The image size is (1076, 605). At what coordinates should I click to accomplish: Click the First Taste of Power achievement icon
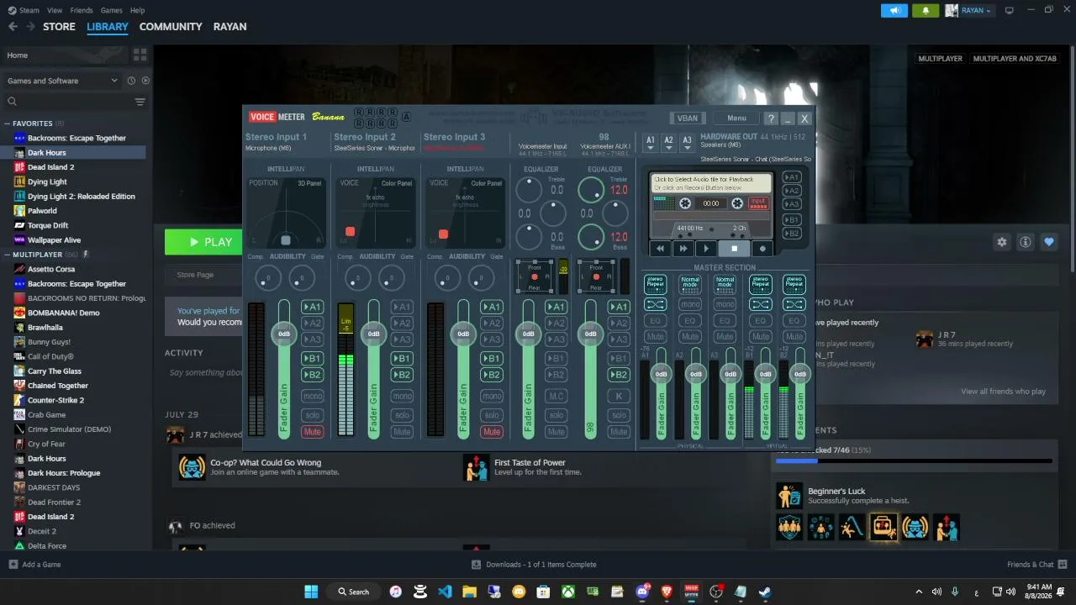[477, 467]
